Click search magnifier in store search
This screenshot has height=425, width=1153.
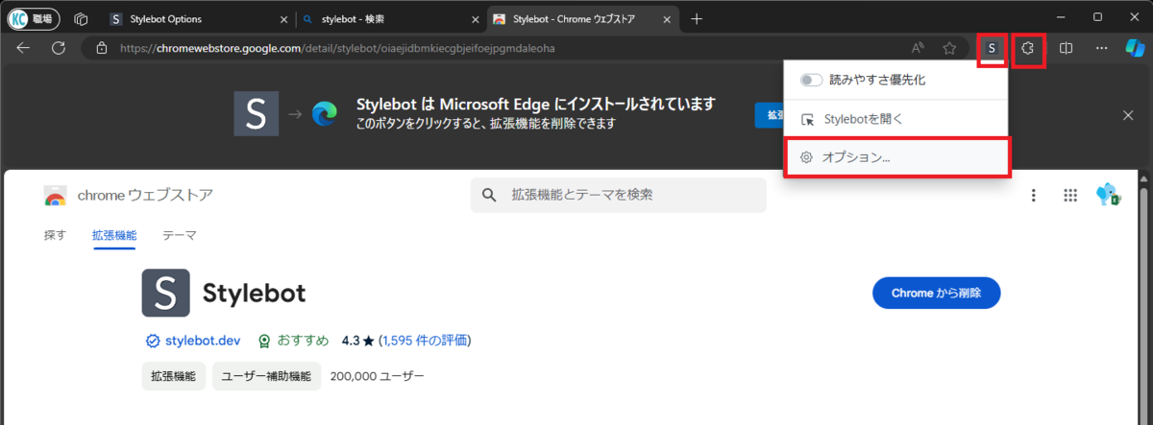tap(489, 196)
